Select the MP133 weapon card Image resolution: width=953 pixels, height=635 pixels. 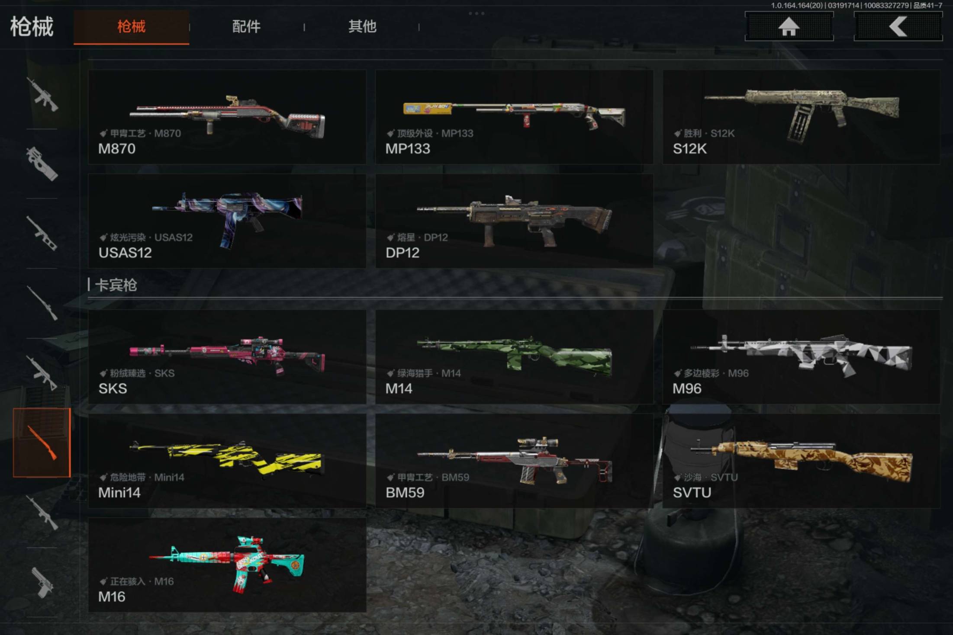514,117
